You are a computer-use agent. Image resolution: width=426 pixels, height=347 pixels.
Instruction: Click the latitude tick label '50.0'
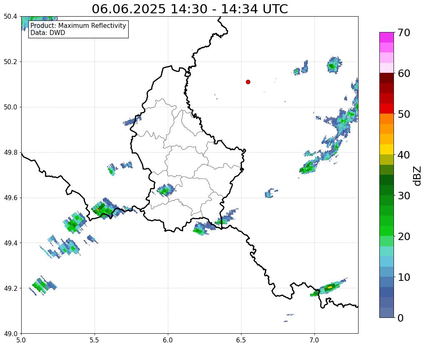pos(10,107)
